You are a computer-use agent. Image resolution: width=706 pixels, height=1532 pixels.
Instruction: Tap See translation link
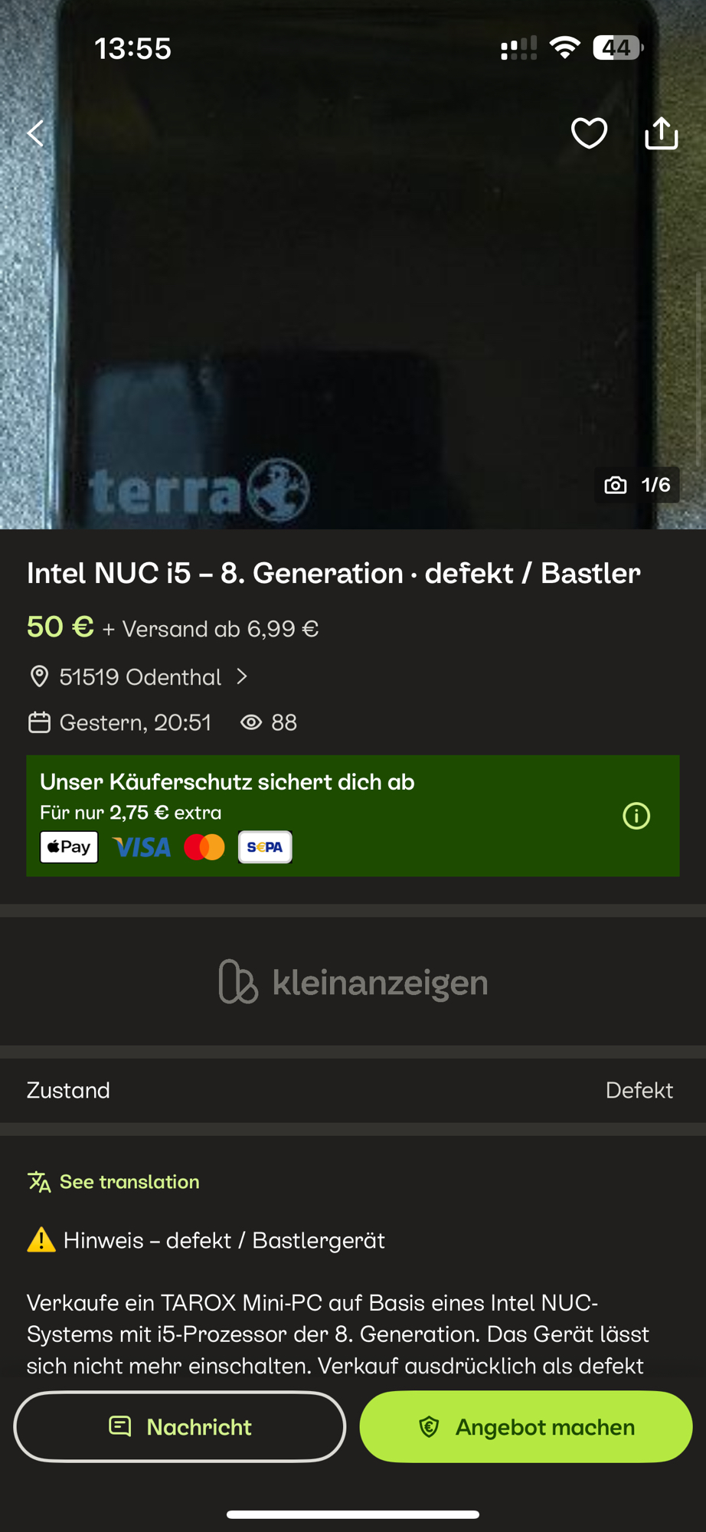pos(129,1182)
